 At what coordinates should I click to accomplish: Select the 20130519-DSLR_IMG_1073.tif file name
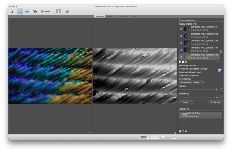tap(205, 41)
